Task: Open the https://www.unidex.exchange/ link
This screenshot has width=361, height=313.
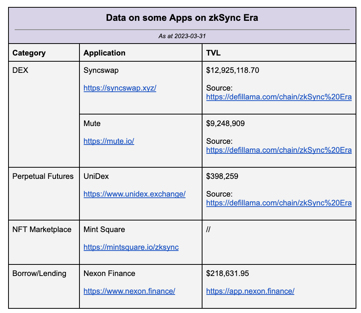Action: click(135, 194)
